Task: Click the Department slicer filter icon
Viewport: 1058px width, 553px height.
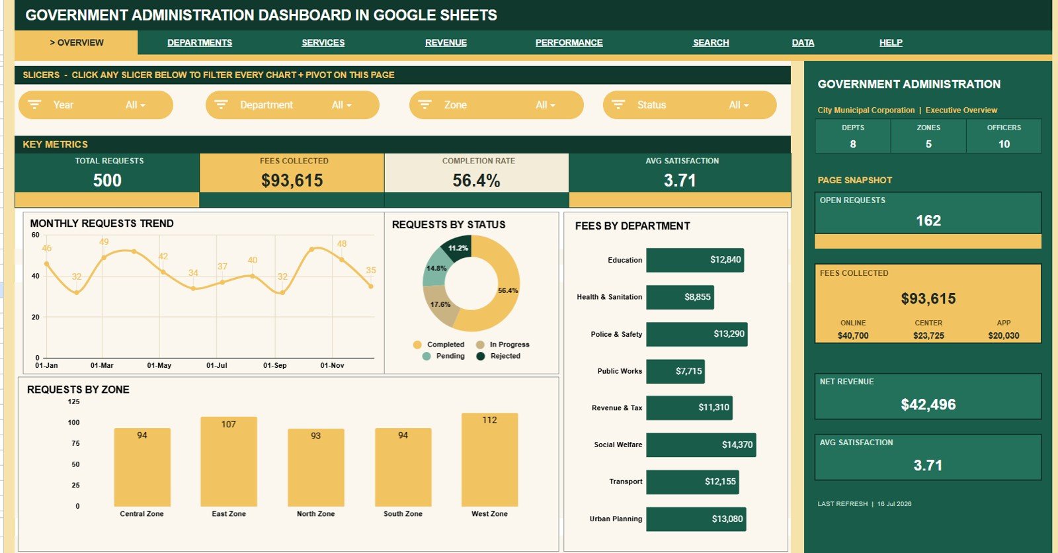Action: point(222,105)
